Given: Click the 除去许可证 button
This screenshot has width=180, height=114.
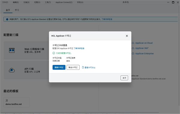Looking at the screenshot, I should click(x=73, y=67).
